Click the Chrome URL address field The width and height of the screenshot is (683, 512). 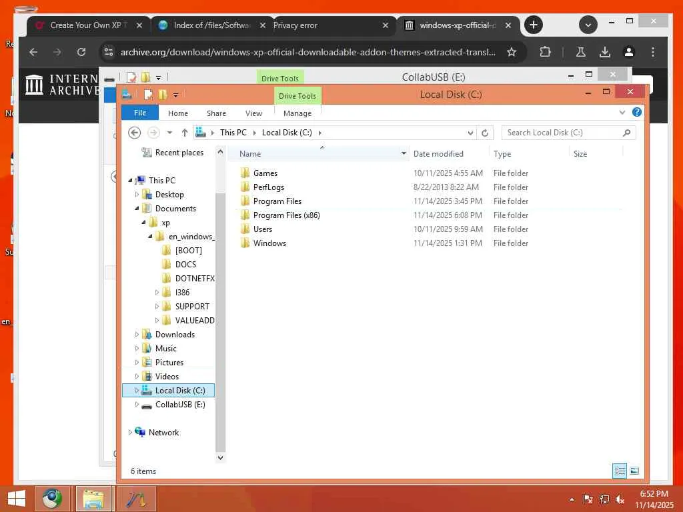coord(308,52)
